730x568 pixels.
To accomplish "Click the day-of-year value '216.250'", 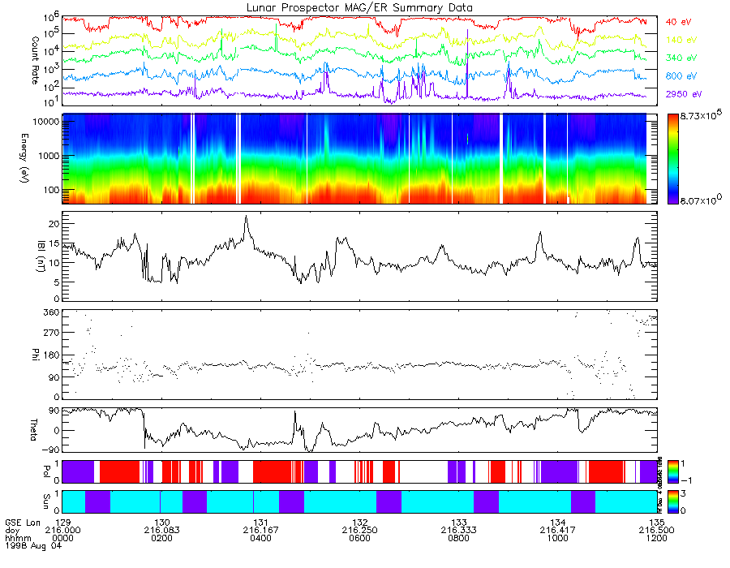I will point(360,531).
